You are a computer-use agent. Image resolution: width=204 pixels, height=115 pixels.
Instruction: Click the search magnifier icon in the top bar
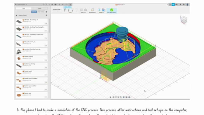pos(46,5)
